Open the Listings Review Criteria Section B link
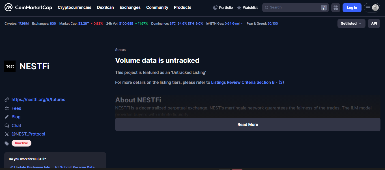The height and width of the screenshot is (170, 385). tap(248, 82)
